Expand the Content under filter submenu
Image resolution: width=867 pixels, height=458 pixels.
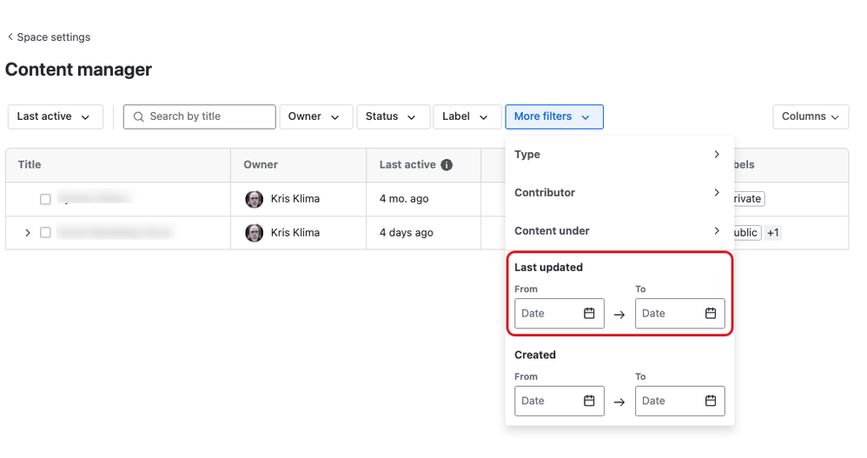click(x=619, y=230)
